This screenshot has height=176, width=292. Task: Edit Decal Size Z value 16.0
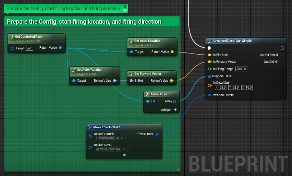(247, 87)
